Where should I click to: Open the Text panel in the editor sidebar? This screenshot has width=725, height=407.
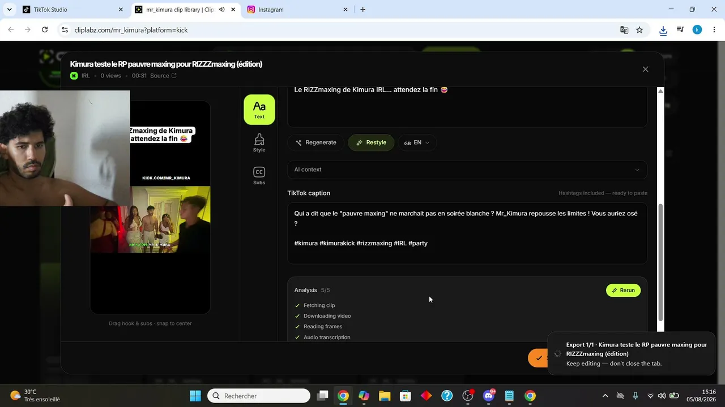(259, 109)
